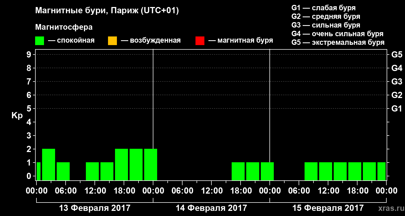Click the 'G1' label on right axis
This screenshot has height=216, width=405.
[397, 109]
